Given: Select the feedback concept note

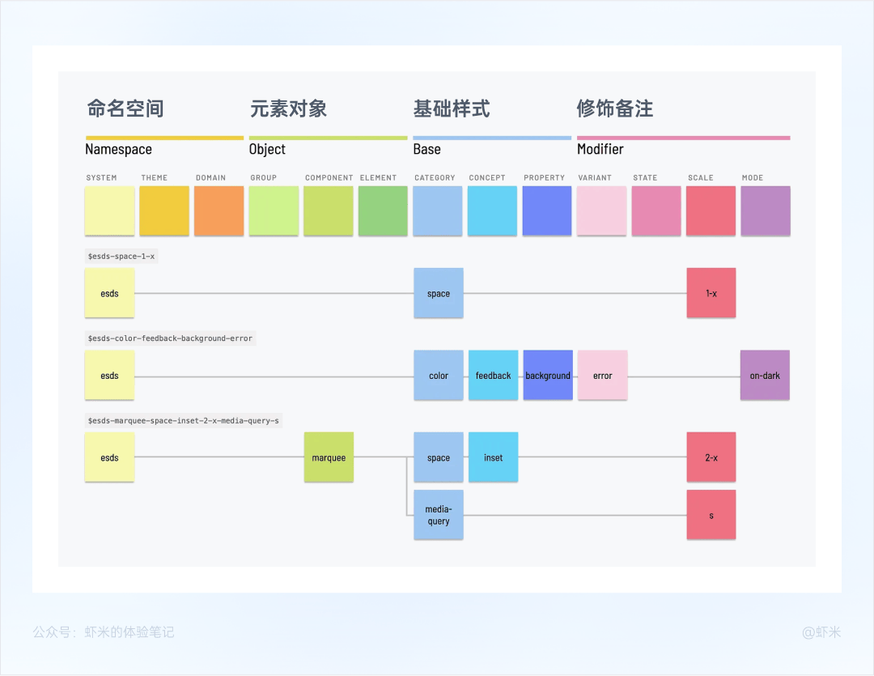Looking at the screenshot, I should [494, 375].
